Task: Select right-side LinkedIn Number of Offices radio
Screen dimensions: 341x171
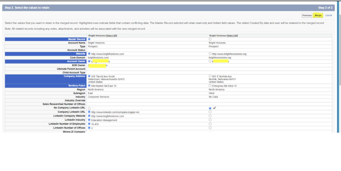Action: (210, 128)
